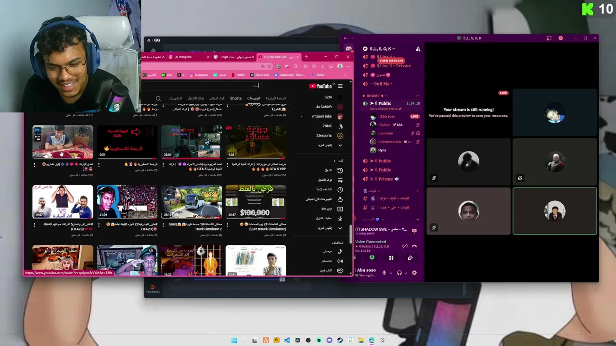Click the YouTube logo

pos(321,86)
